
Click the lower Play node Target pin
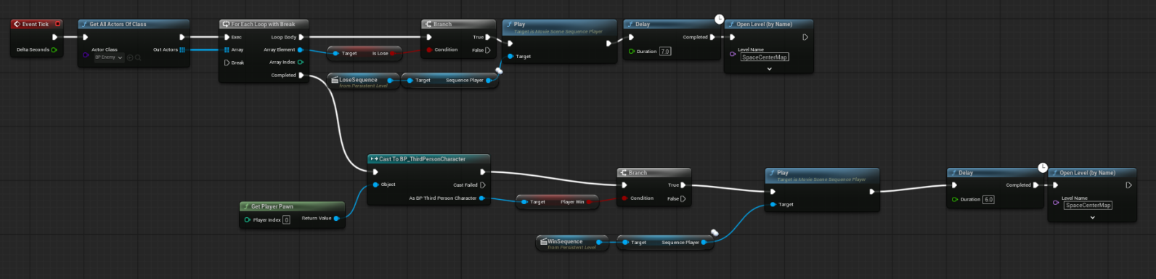click(x=773, y=205)
